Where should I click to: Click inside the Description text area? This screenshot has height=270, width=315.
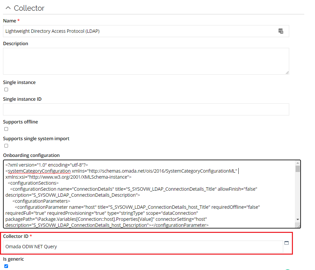point(146,61)
